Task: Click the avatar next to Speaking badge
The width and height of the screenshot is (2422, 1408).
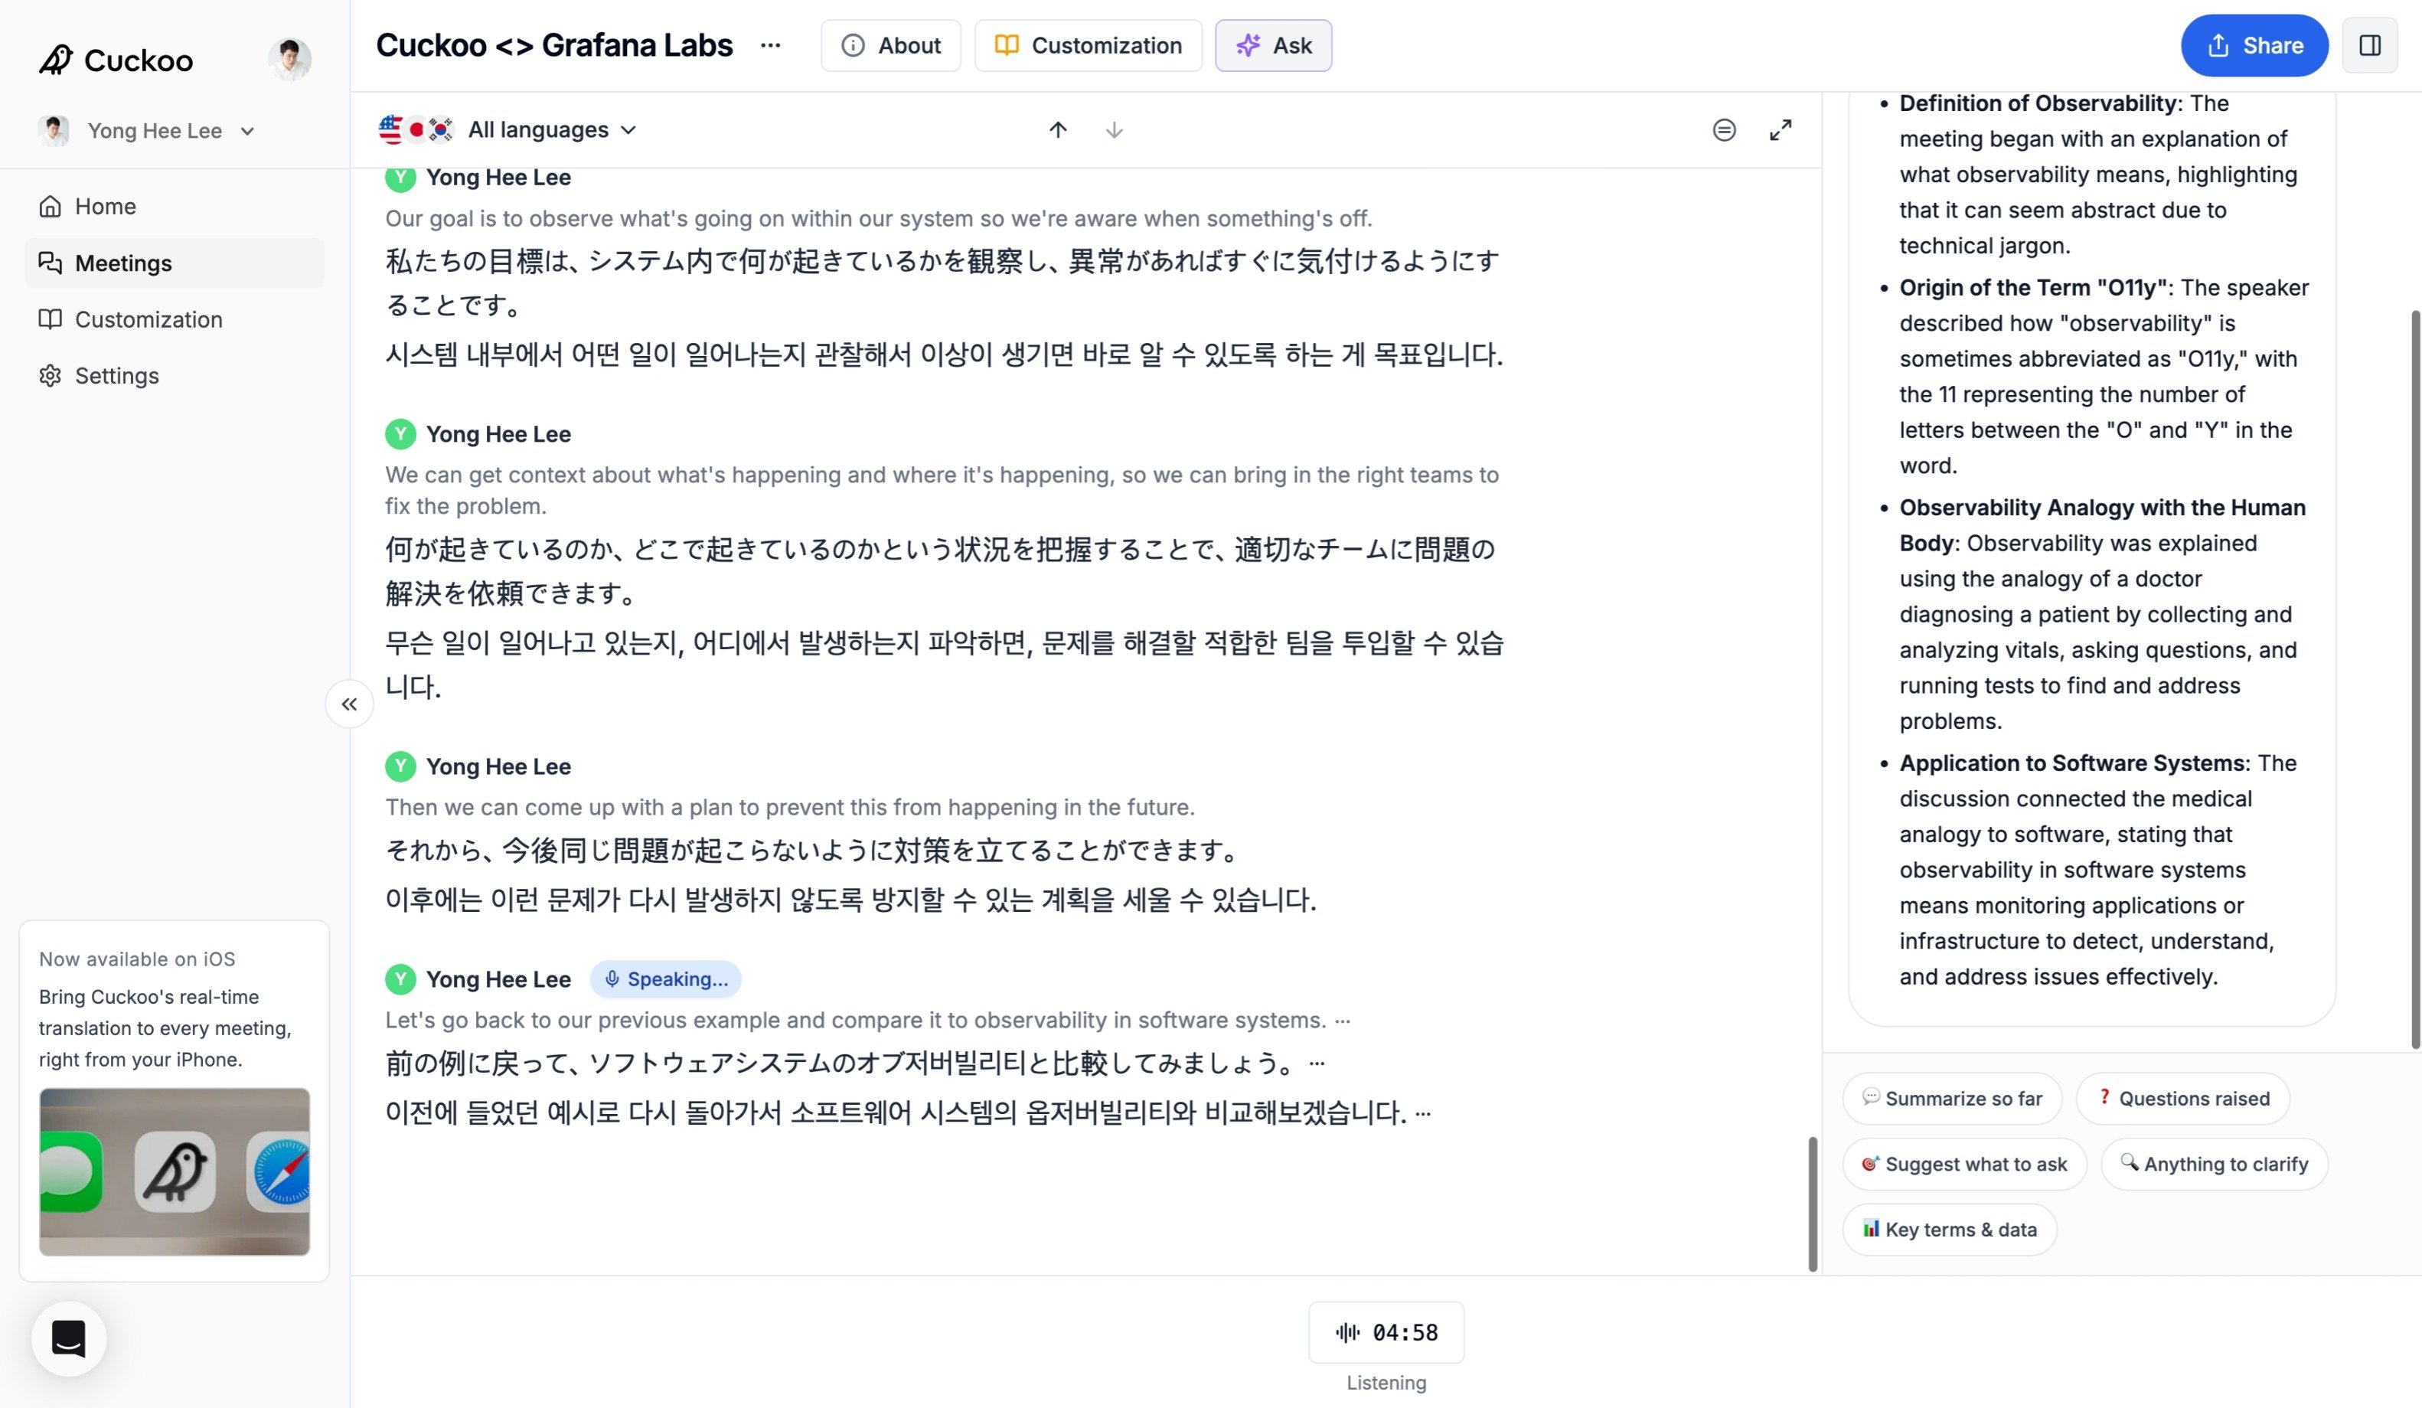Action: coord(401,979)
